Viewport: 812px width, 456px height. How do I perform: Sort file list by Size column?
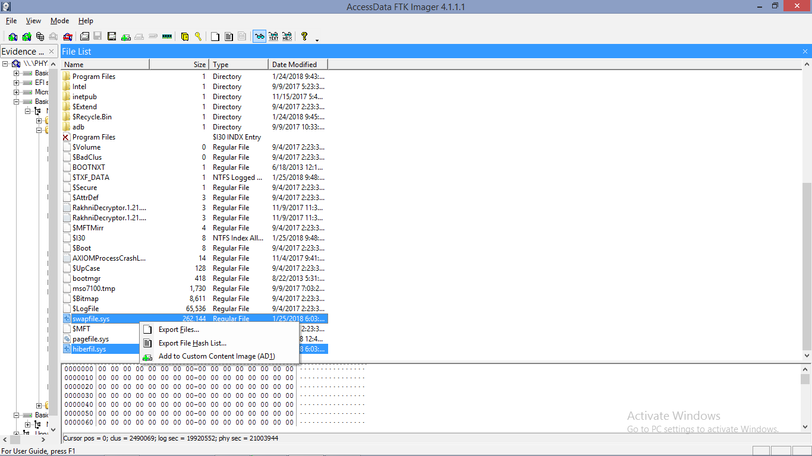tap(179, 64)
